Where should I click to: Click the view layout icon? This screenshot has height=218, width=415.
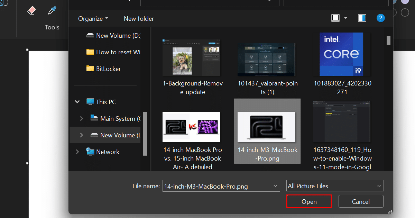pos(335,18)
